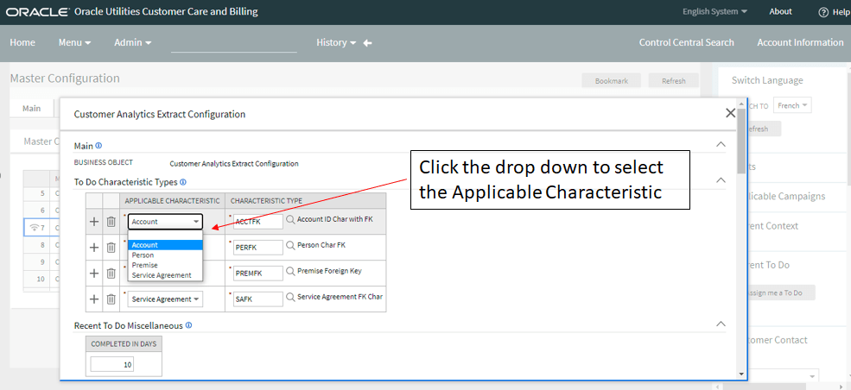Click 'Premise Foreign Key' description
The image size is (851, 390).
(x=329, y=271)
